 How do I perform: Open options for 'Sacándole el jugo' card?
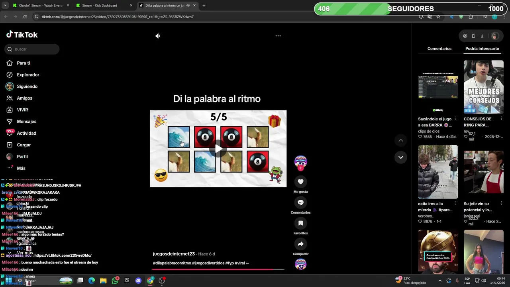(456, 119)
